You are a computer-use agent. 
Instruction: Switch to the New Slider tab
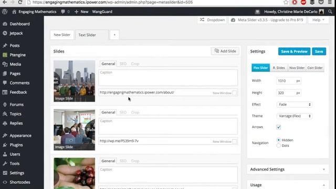62,35
